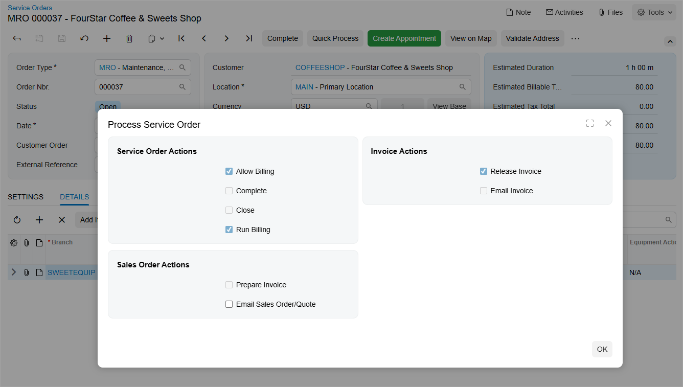Click the Undo/Cancel icon
Viewport: 683px width, 387px height.
(x=84, y=38)
